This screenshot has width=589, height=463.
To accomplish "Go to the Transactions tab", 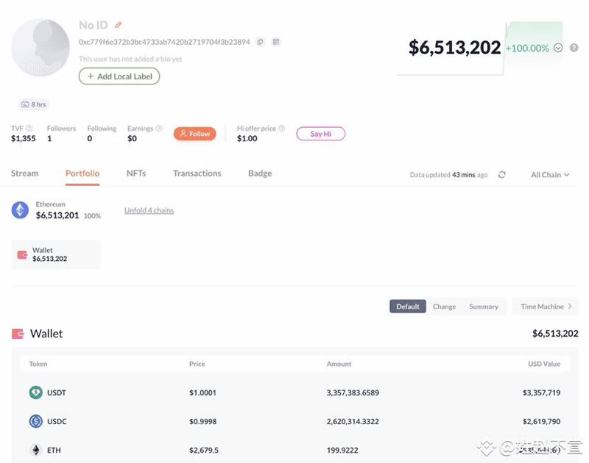I will tap(197, 173).
